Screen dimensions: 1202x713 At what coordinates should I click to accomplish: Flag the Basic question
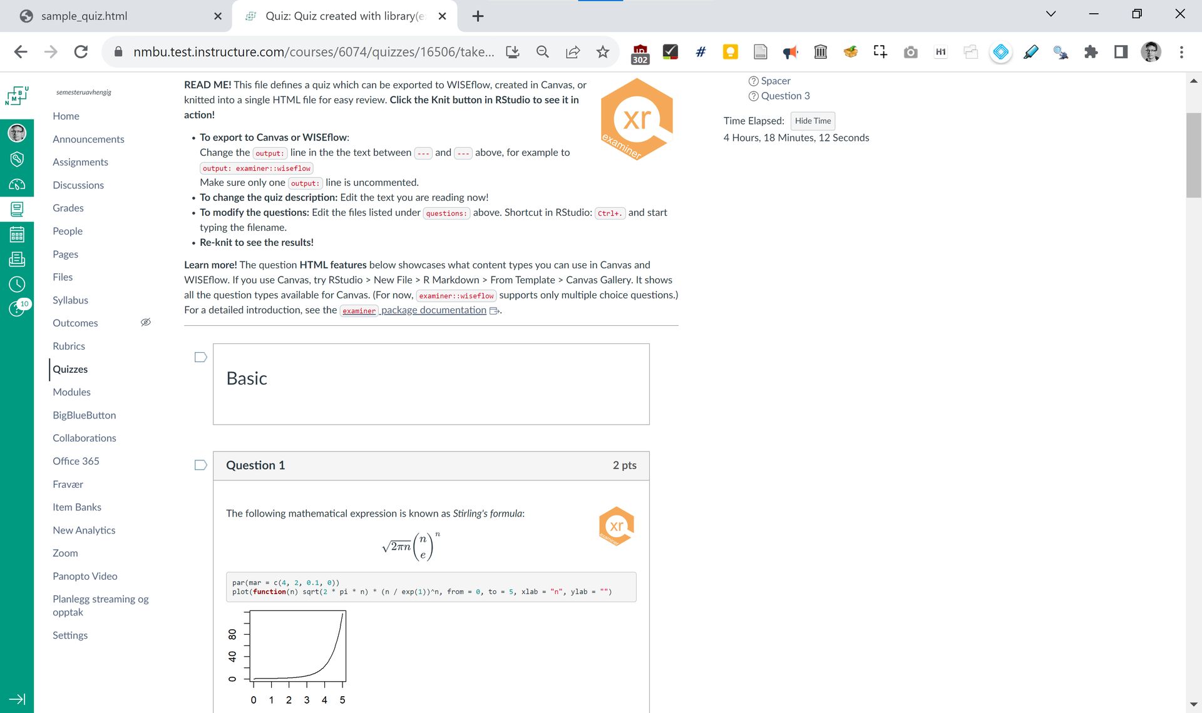tap(200, 357)
